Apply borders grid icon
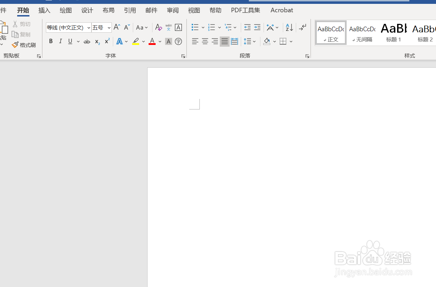This screenshot has height=287, width=436. pos(283,41)
